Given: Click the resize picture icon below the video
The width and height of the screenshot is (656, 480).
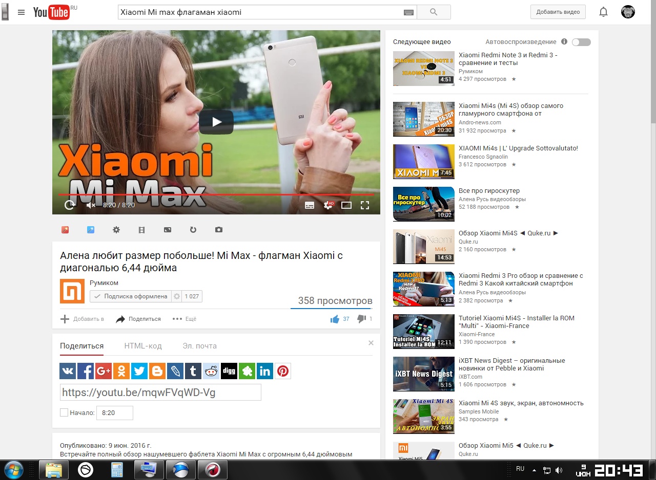Looking at the screenshot, I should coord(168,230).
